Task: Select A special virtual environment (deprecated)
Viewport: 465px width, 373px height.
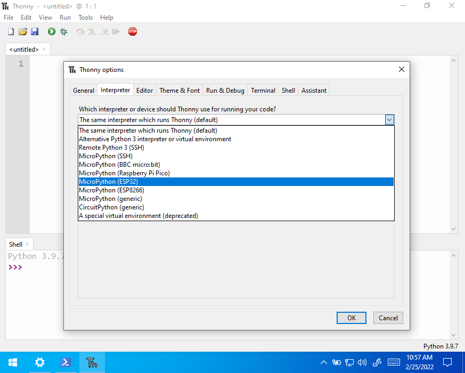Action: 236,216
